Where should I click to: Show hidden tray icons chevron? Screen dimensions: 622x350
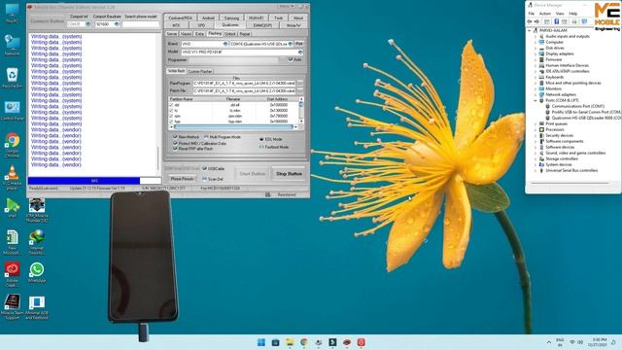[549, 342]
